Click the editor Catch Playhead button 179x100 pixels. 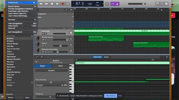(x=42, y=57)
